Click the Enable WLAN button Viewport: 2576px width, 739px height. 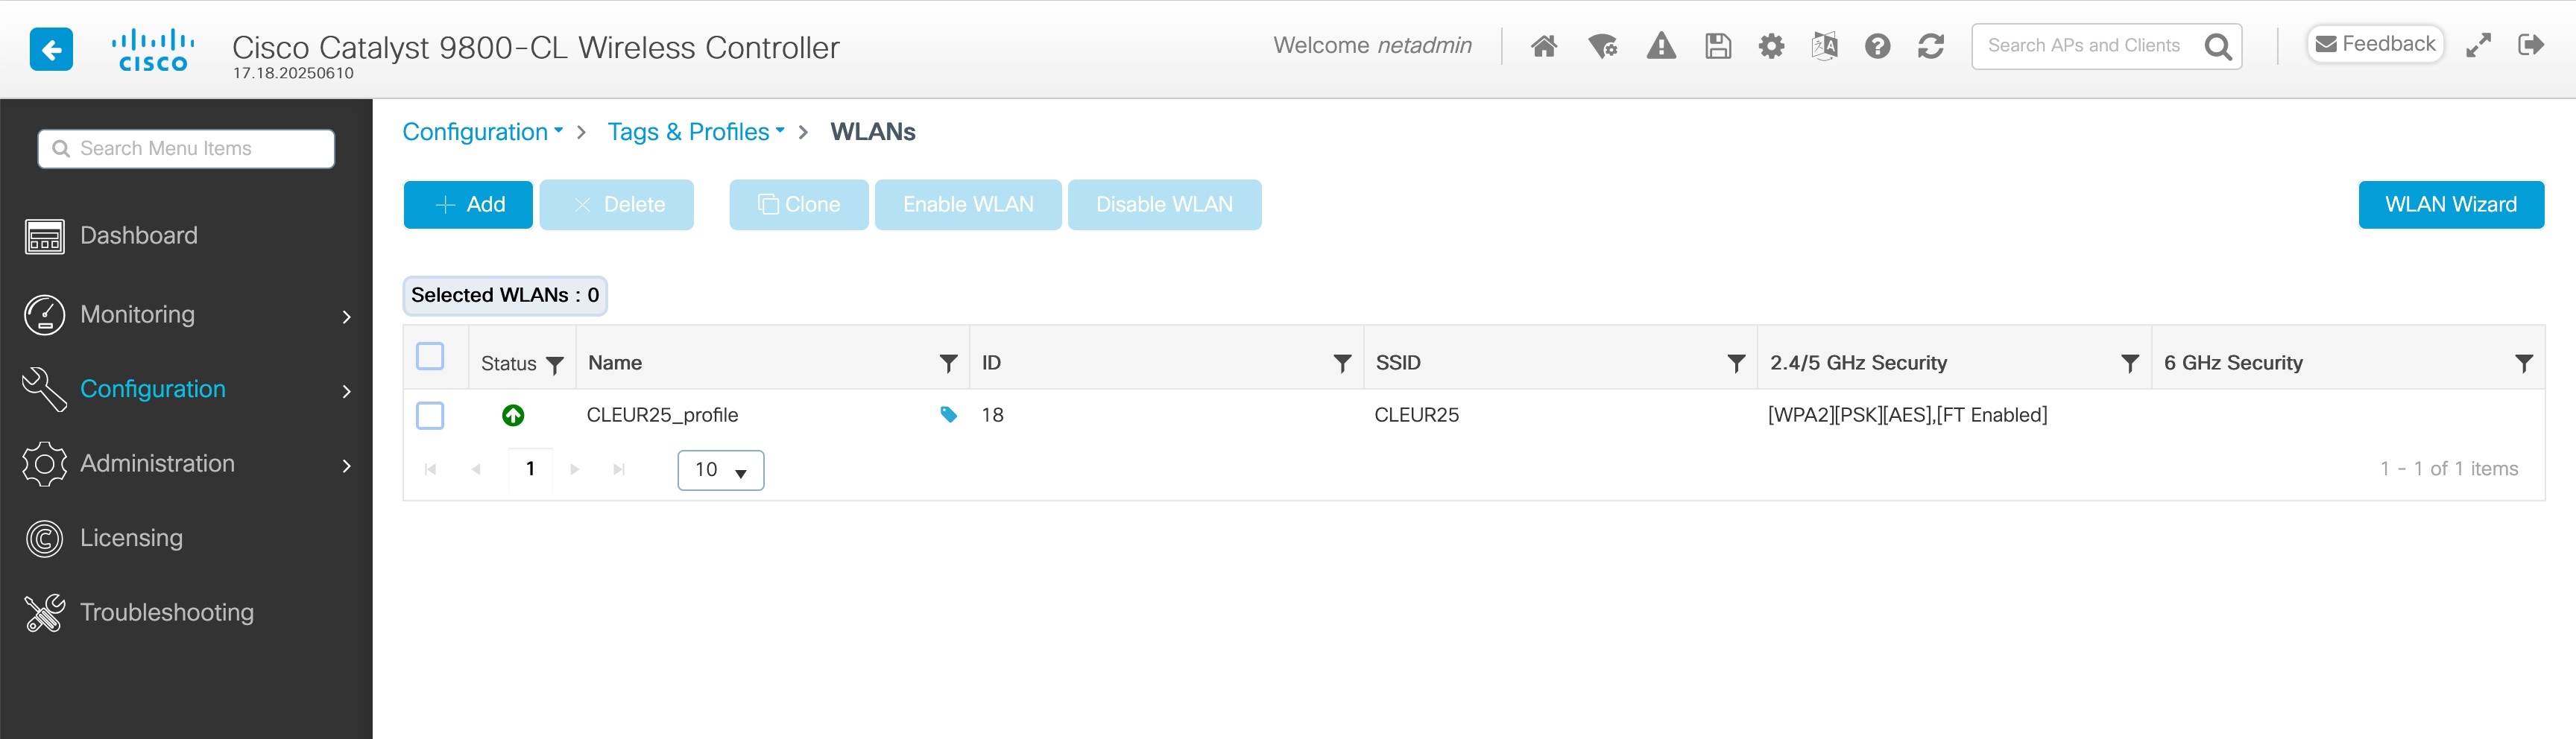pos(968,205)
